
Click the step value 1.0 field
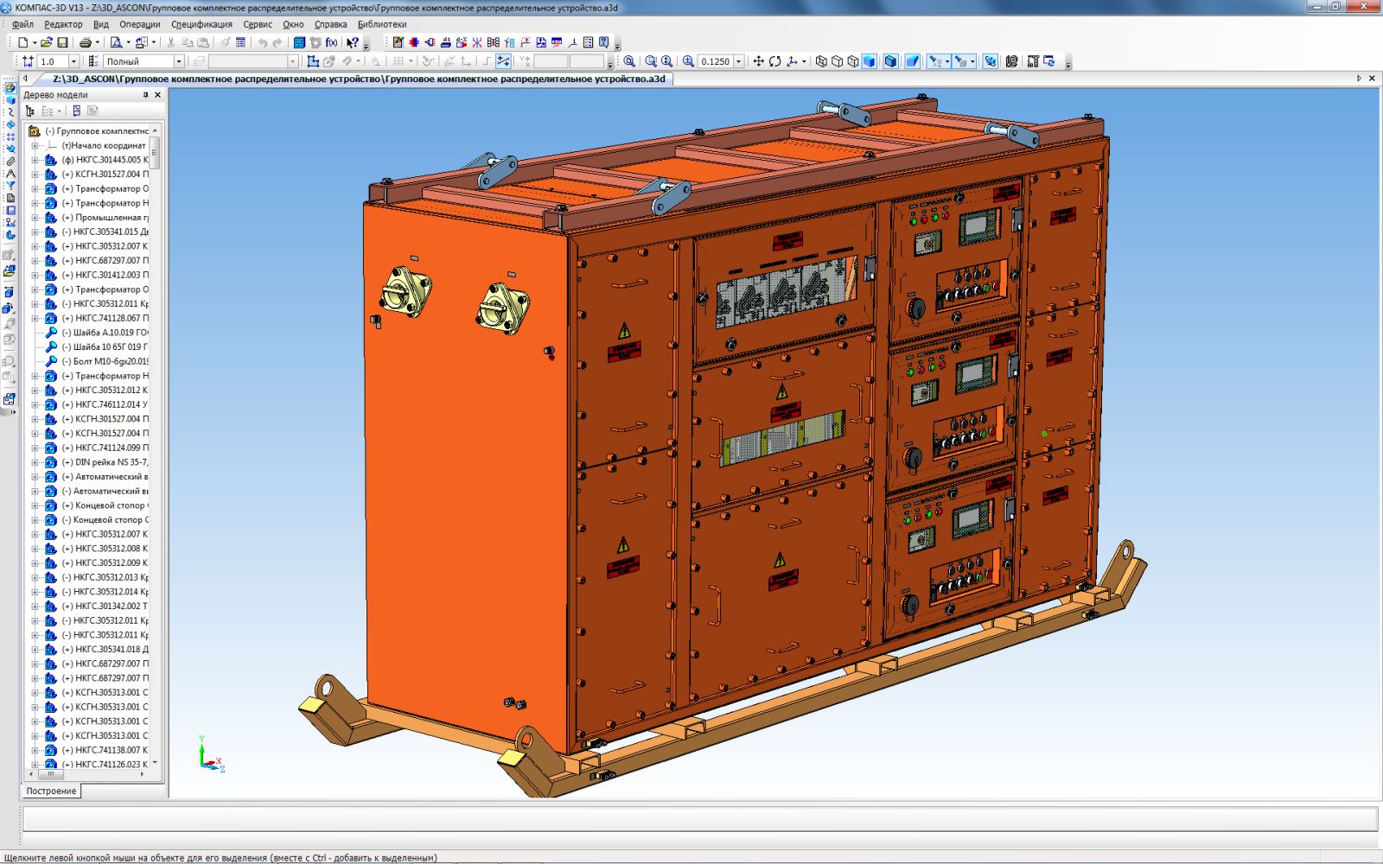(52, 61)
